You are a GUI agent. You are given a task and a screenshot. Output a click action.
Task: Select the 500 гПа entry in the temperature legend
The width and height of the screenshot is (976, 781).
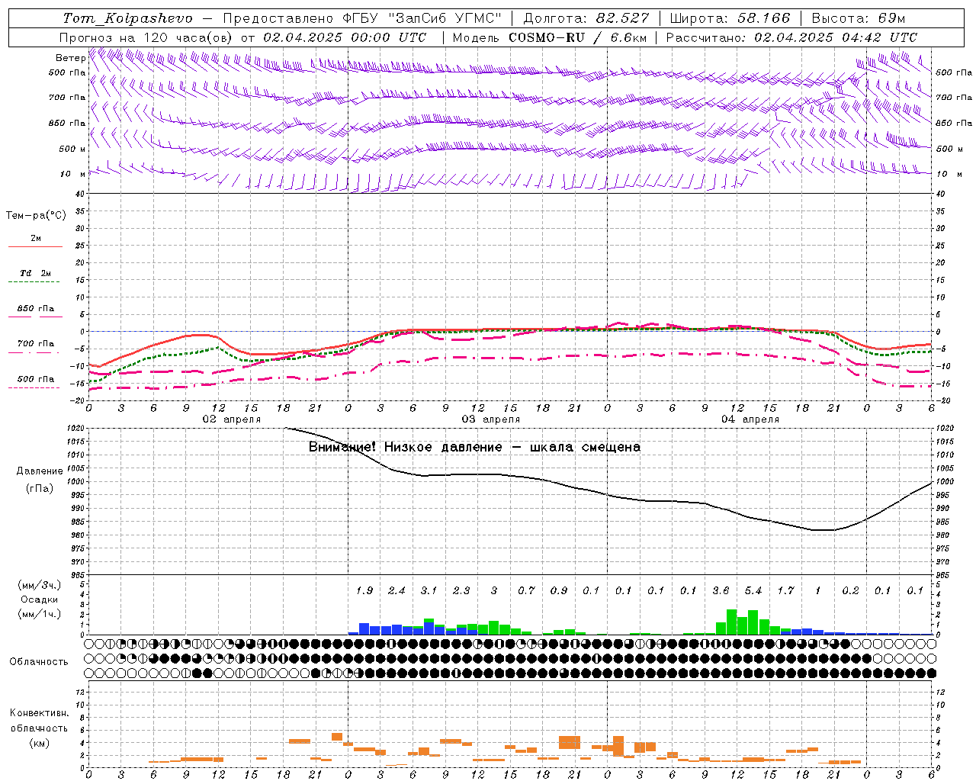[36, 379]
